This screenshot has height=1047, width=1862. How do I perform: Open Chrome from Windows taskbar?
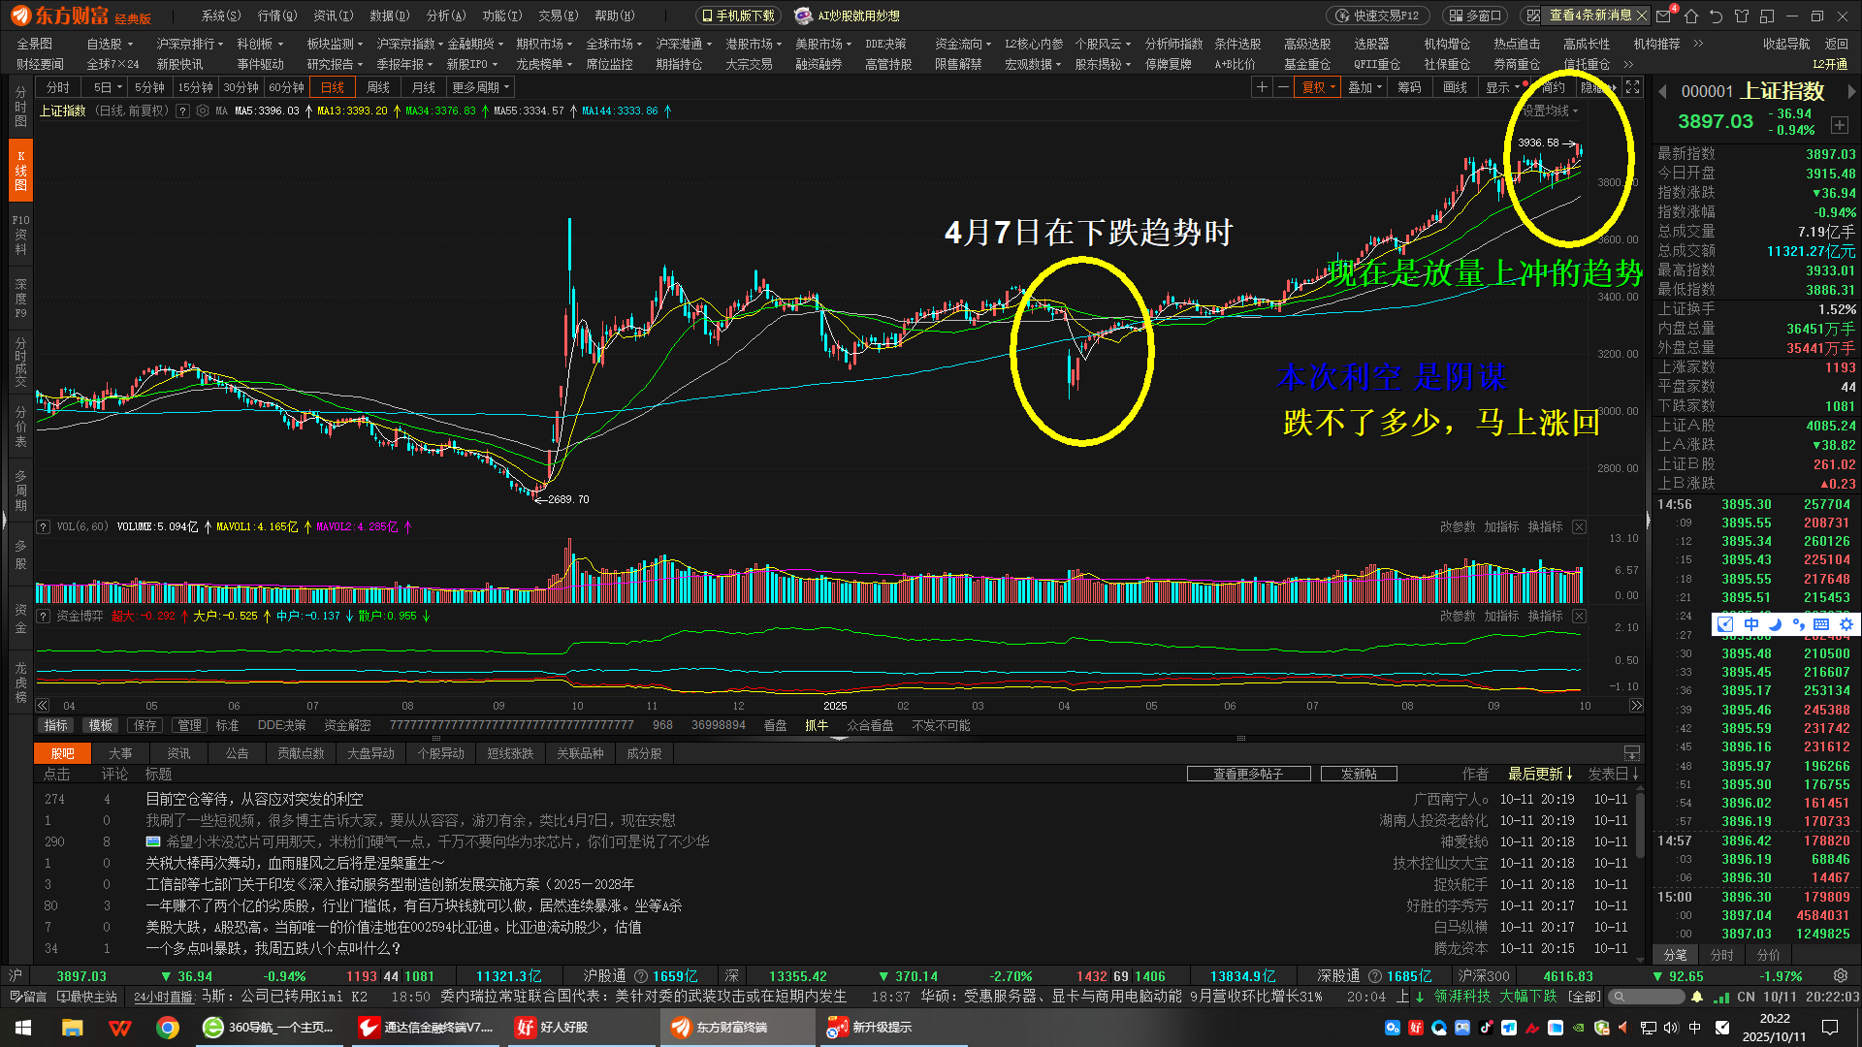(x=168, y=1028)
